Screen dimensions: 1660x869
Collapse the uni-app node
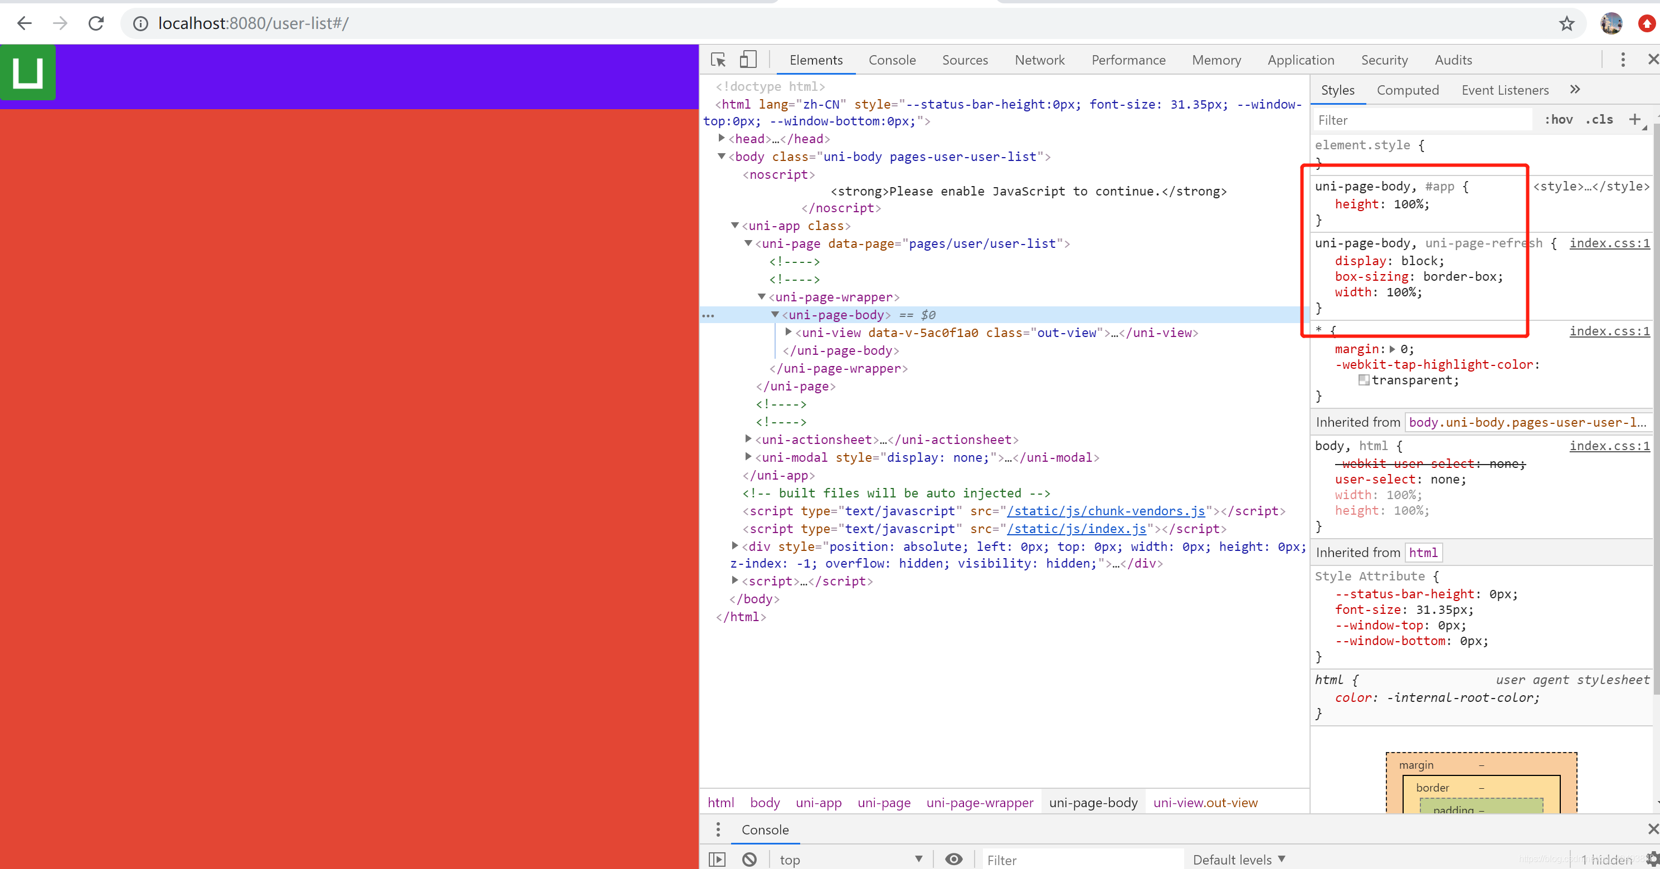pos(734,225)
